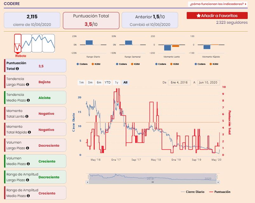Toggle Codere legend in Rango Diario chart
The width and height of the screenshot is (255, 203).
tap(82, 64)
